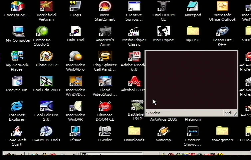Click the Vid status bar panel
The width and height of the screenshot is (251, 160).
pyautogui.click(x=228, y=113)
